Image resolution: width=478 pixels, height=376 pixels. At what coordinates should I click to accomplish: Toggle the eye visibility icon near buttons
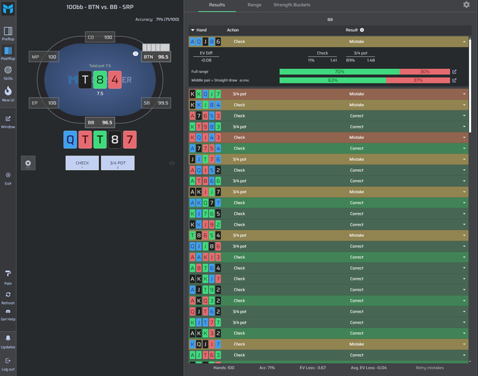pos(172,163)
